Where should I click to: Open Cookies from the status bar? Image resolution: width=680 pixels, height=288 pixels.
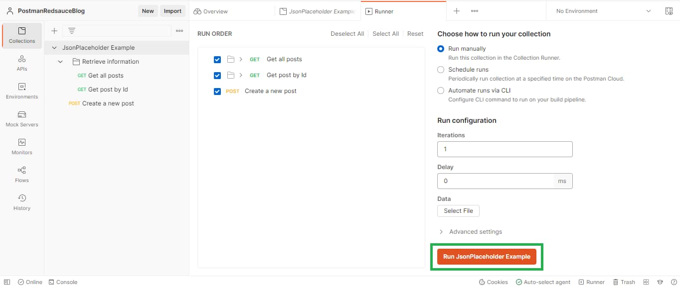[x=494, y=282]
